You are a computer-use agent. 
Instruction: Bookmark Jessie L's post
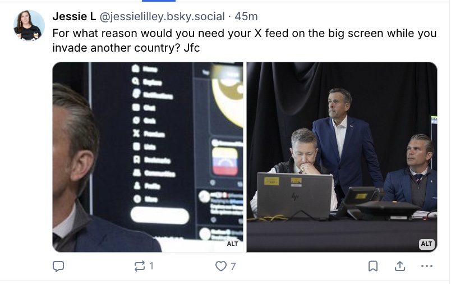tap(373, 267)
